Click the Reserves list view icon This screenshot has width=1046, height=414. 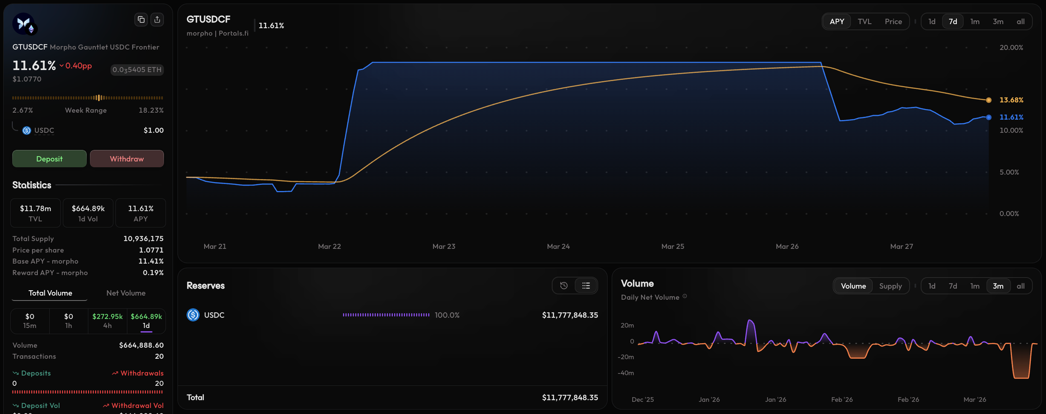tap(586, 286)
